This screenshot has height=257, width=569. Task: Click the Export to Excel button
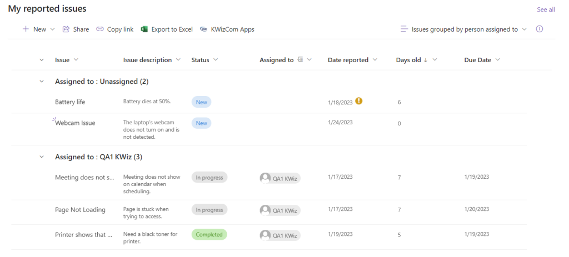click(167, 29)
